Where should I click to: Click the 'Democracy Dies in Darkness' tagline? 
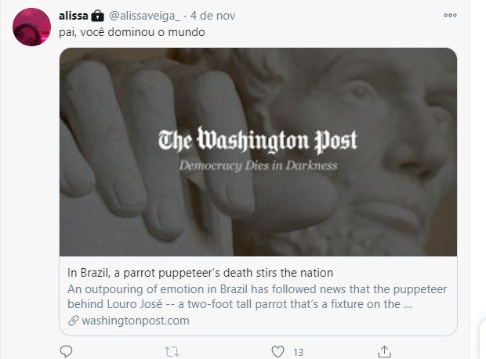259,165
